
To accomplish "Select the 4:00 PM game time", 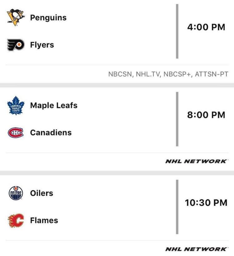I will [x=206, y=27].
